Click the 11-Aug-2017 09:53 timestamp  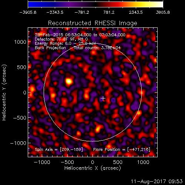pos(157,181)
